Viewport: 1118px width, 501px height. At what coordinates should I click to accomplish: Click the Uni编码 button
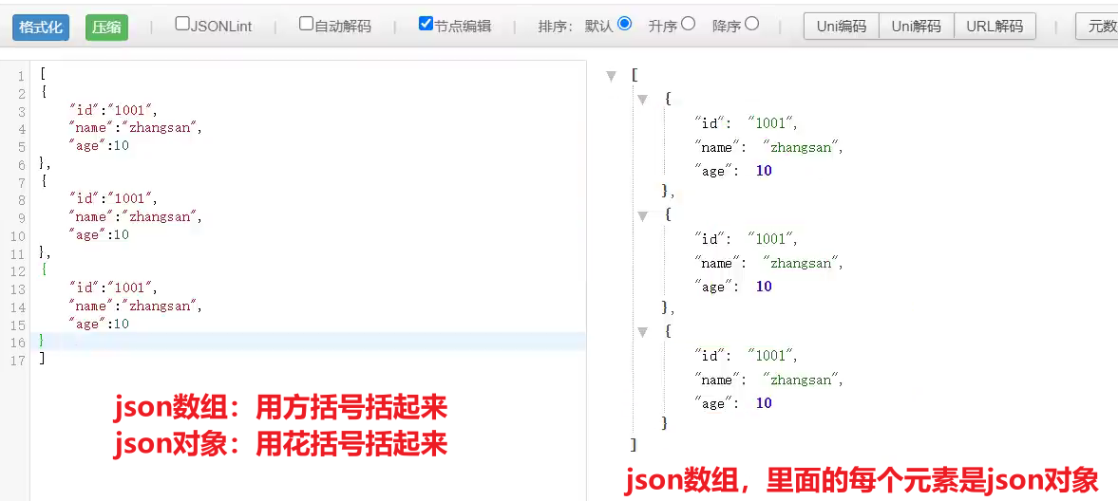click(x=842, y=27)
